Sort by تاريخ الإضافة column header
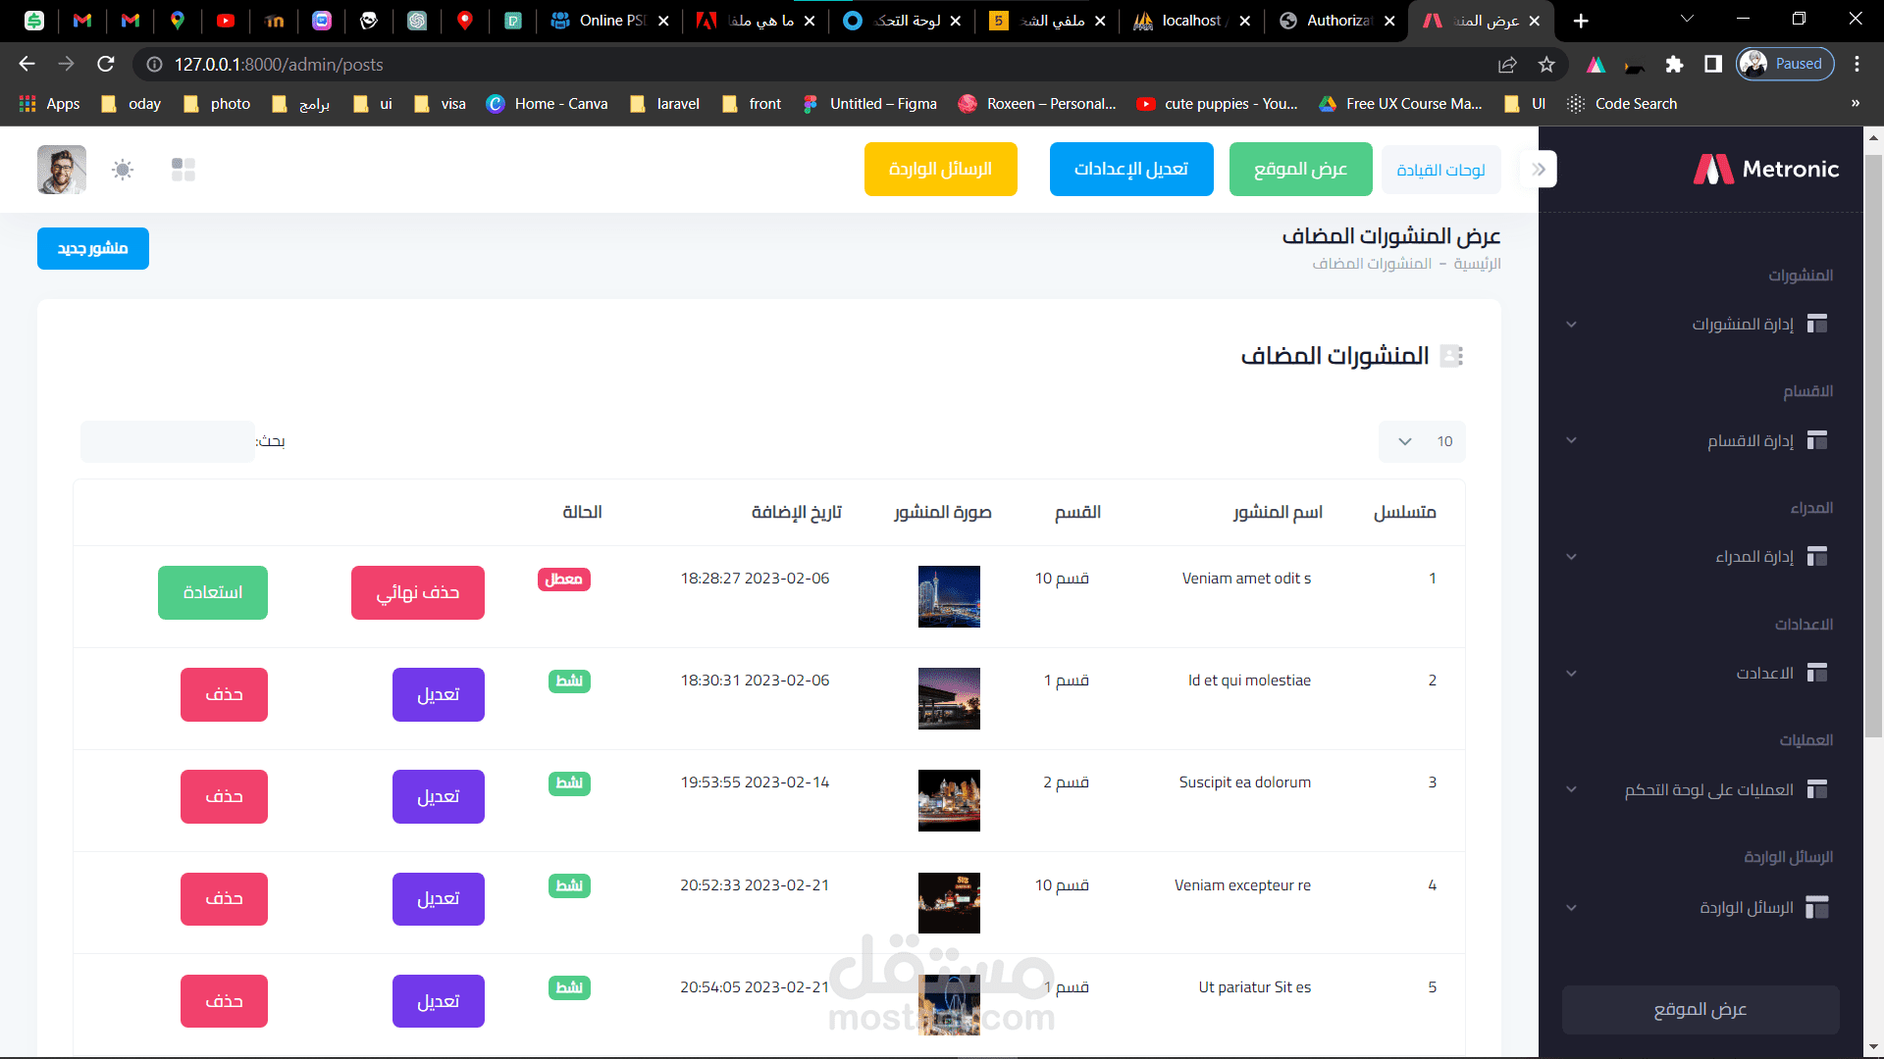 [797, 512]
